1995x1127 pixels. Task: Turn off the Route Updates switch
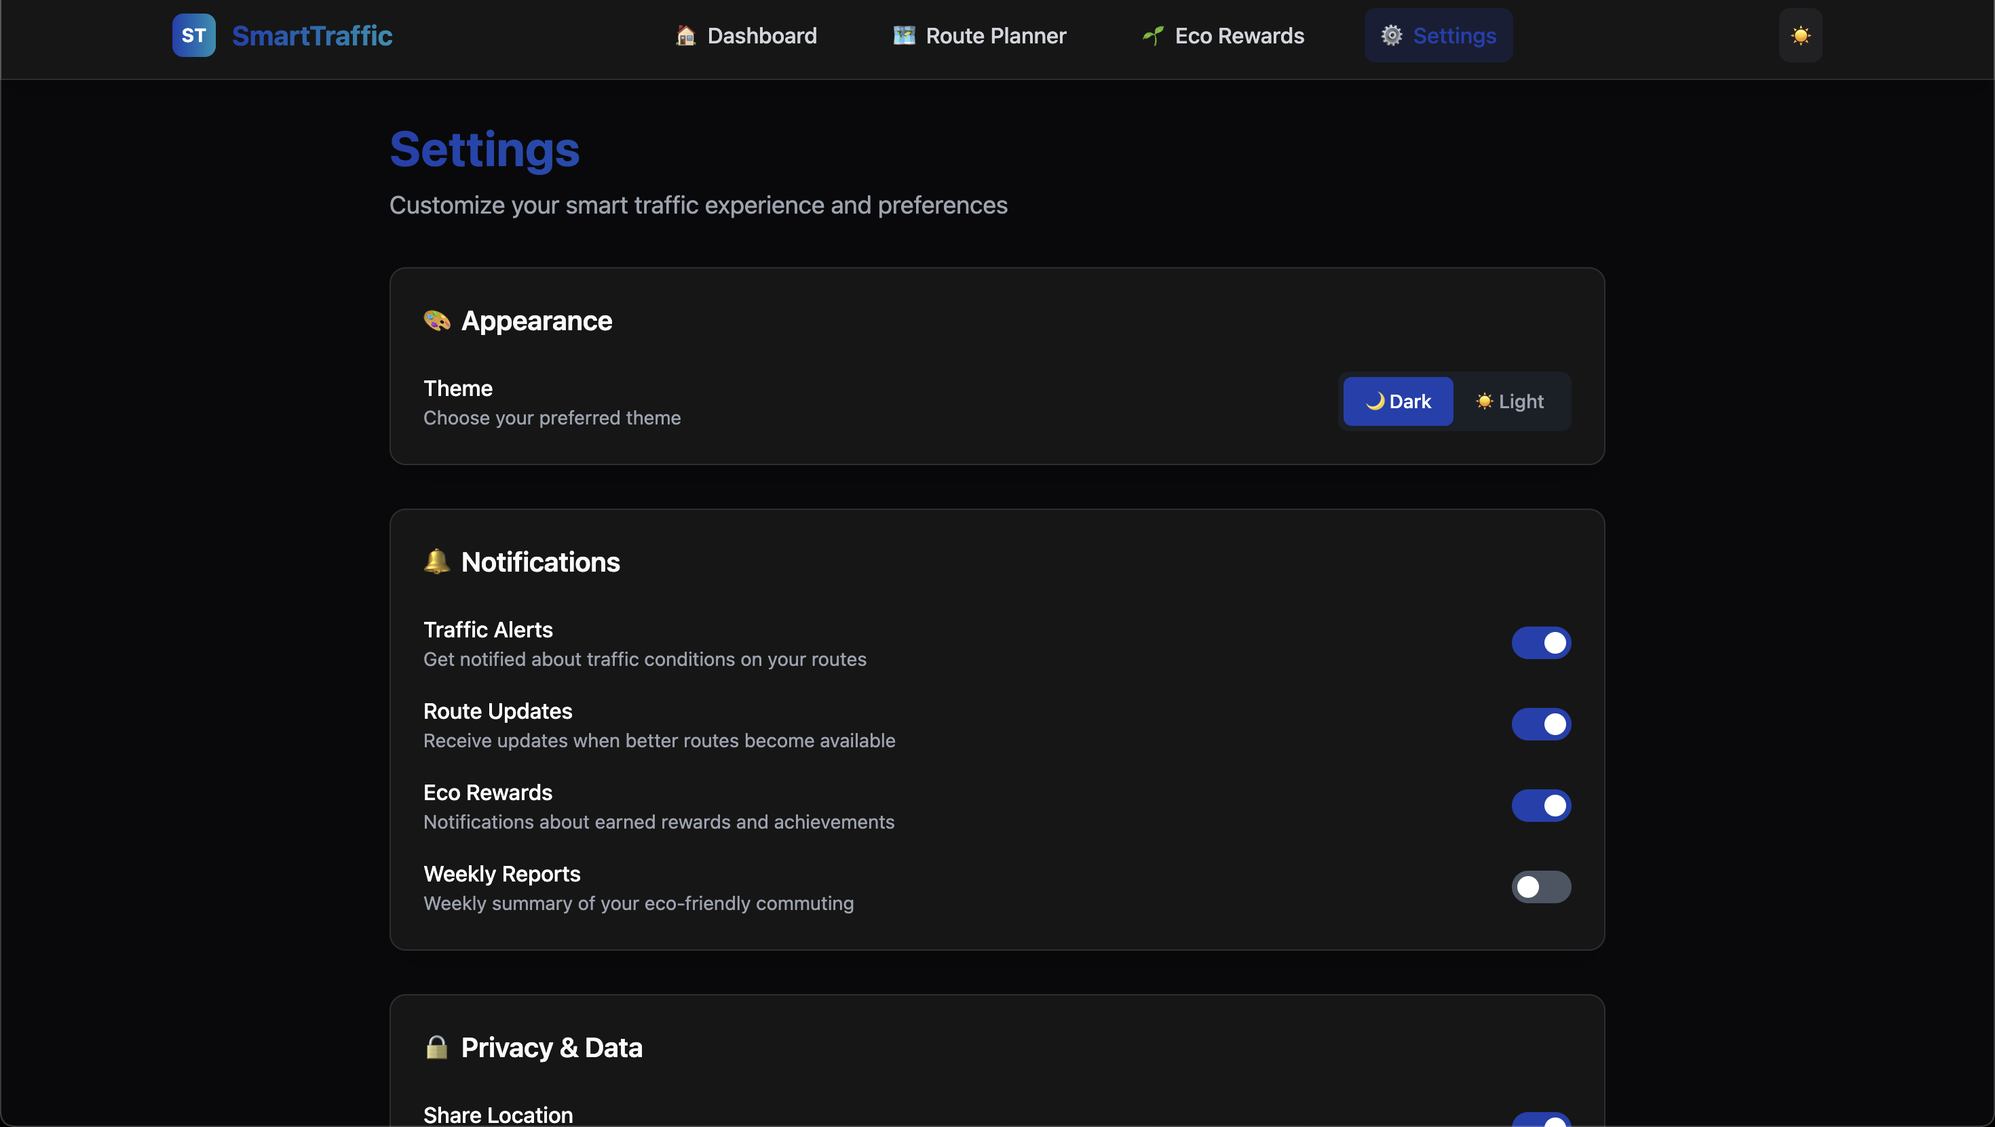(x=1541, y=724)
